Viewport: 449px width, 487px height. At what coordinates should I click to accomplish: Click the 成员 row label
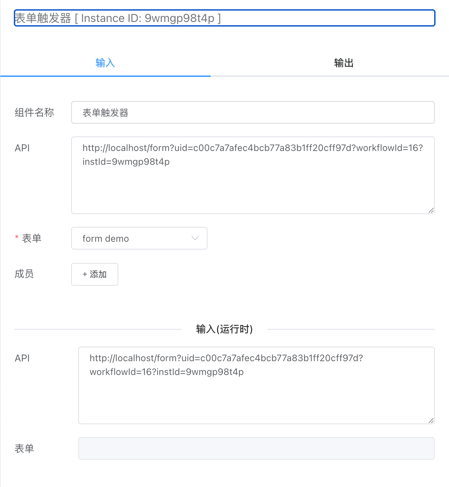[24, 274]
